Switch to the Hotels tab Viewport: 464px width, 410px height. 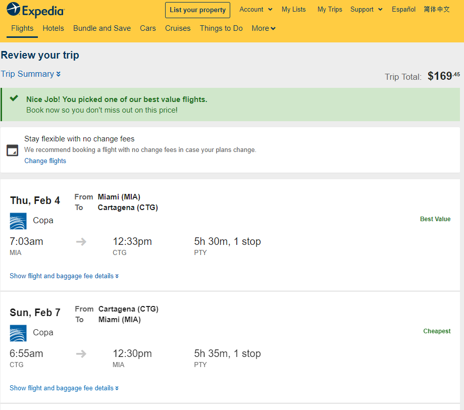tap(53, 28)
